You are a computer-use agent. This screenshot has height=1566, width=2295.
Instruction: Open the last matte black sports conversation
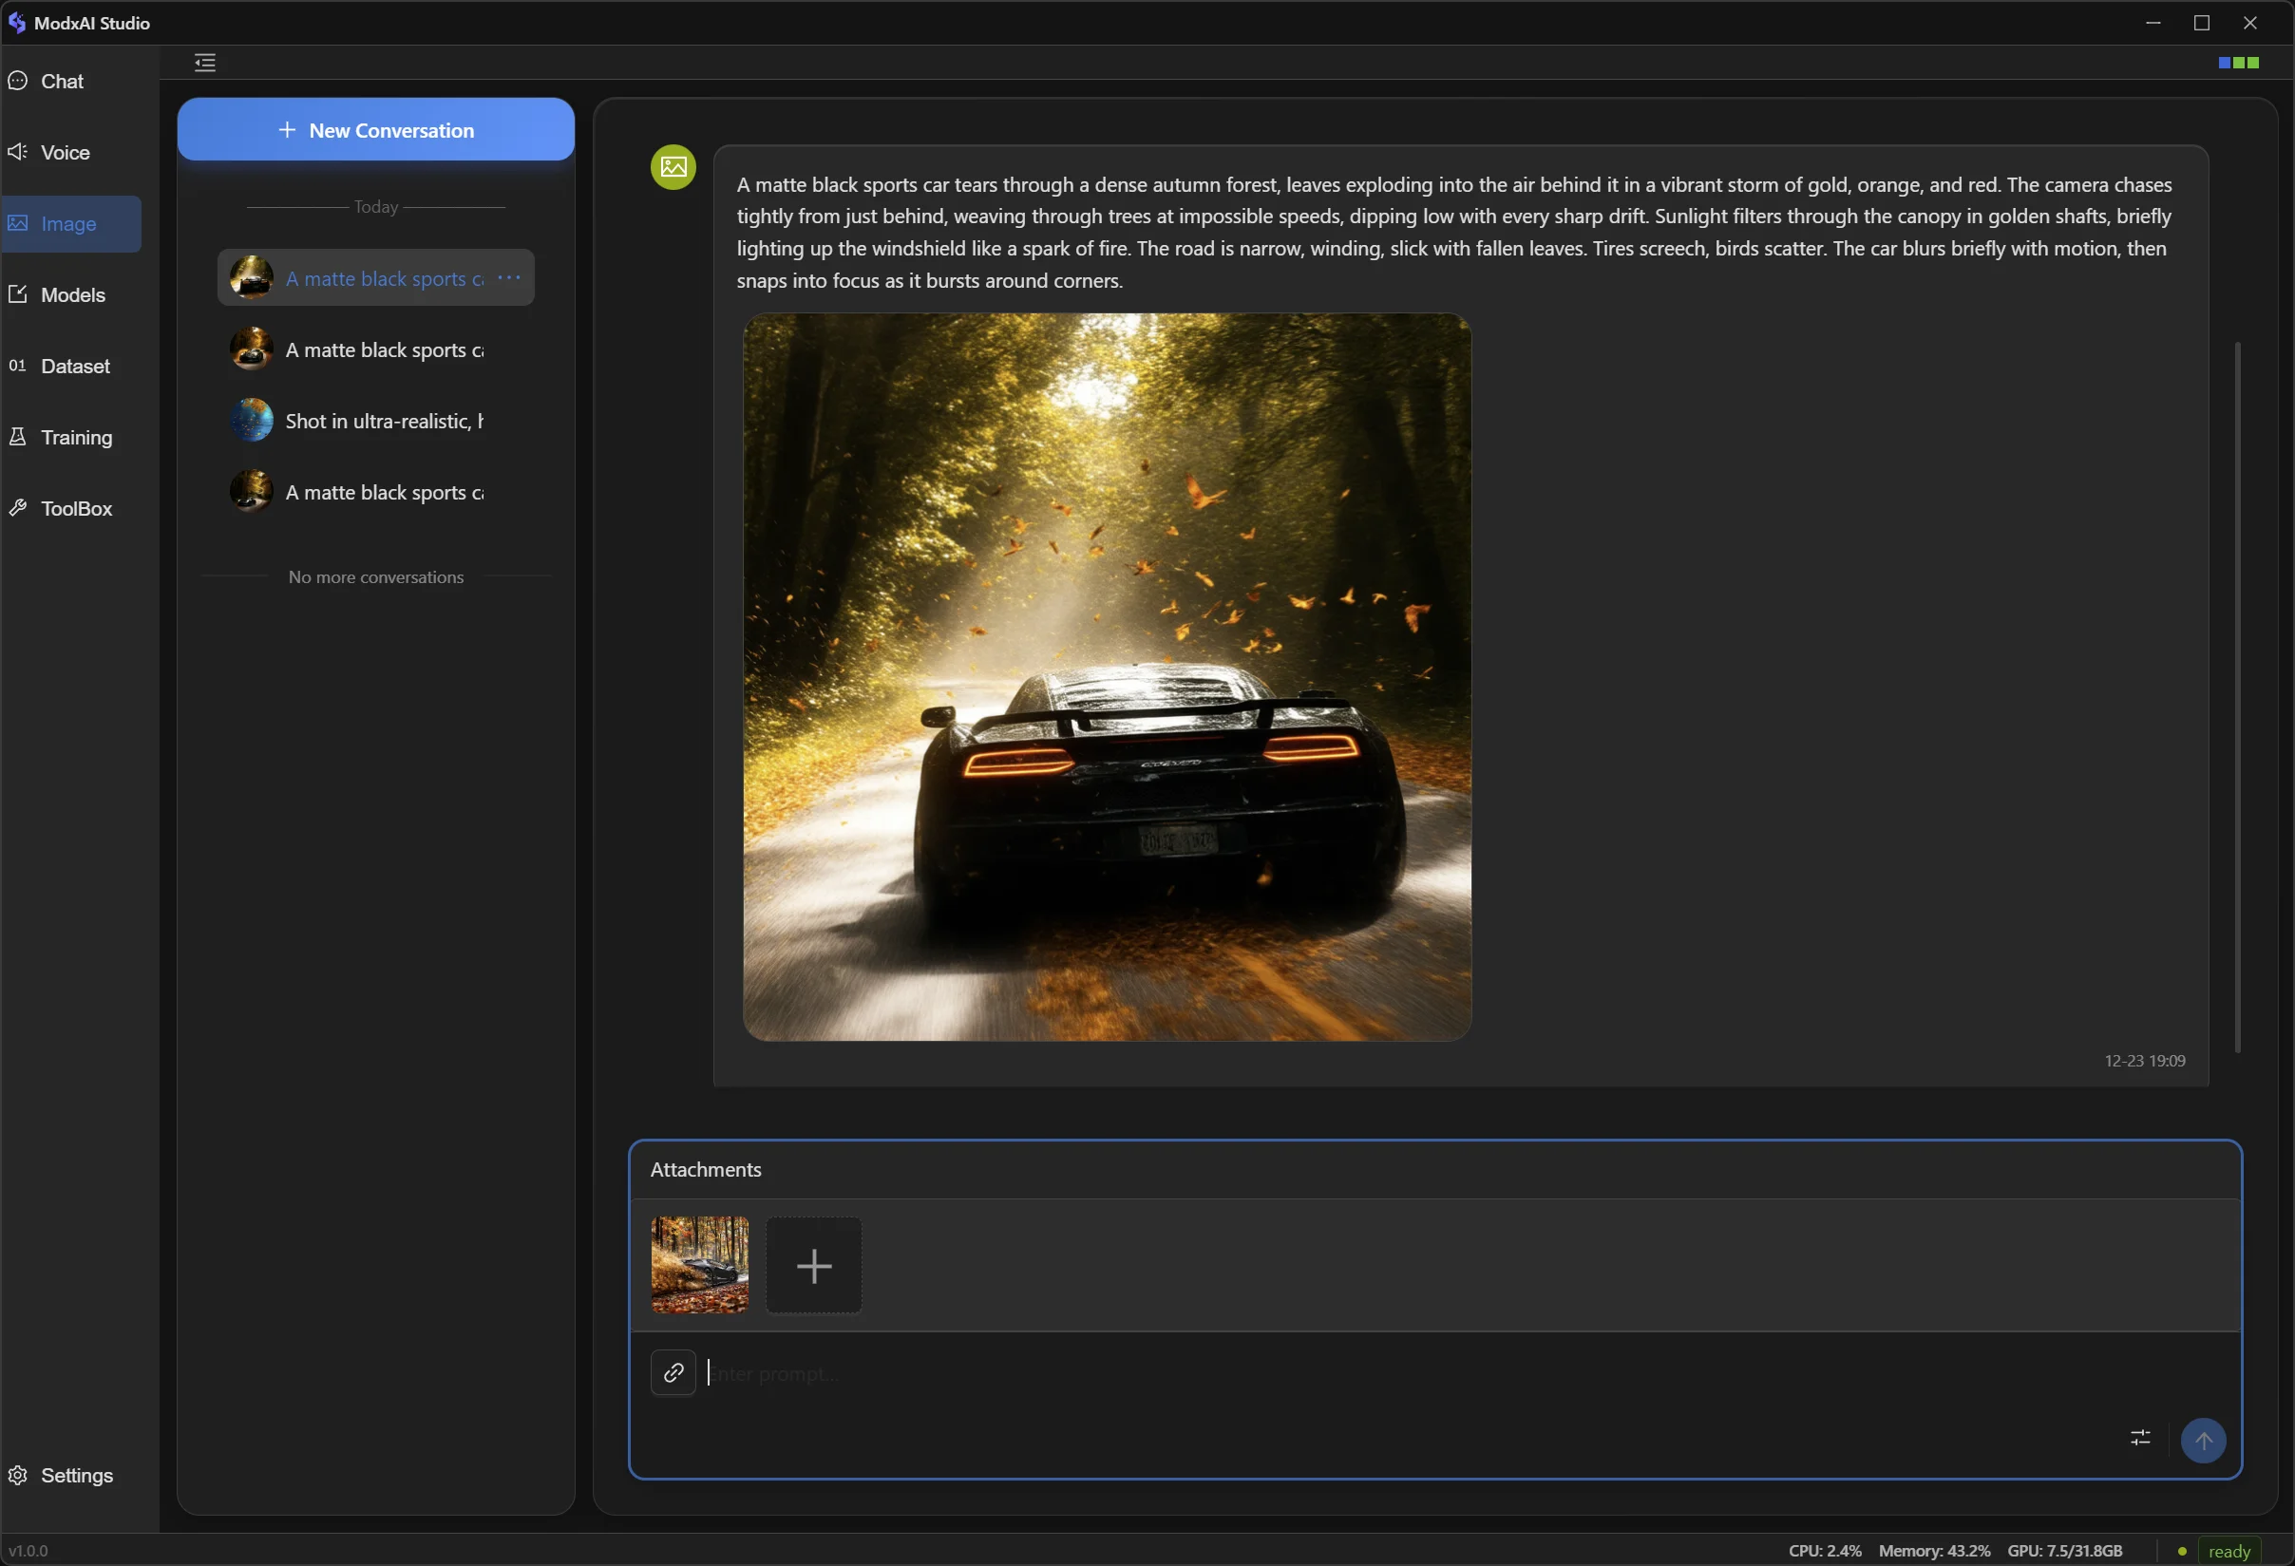[383, 492]
